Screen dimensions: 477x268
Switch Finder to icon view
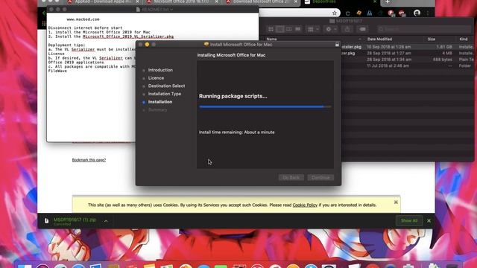click(x=271, y=29)
